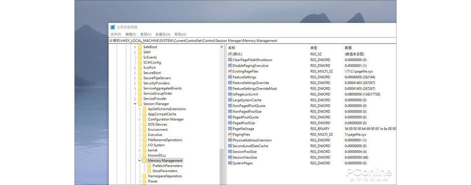
Task: Select the DOS Devices folder icon
Action: click(144, 124)
